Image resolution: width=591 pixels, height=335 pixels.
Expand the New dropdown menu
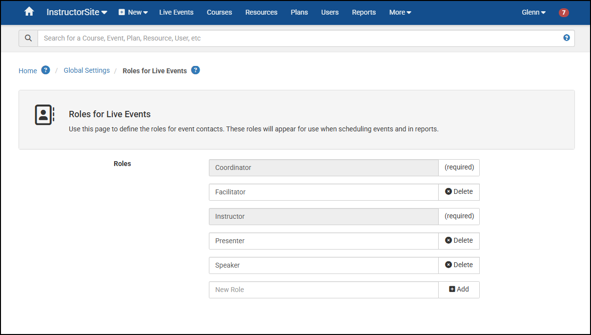click(x=133, y=12)
